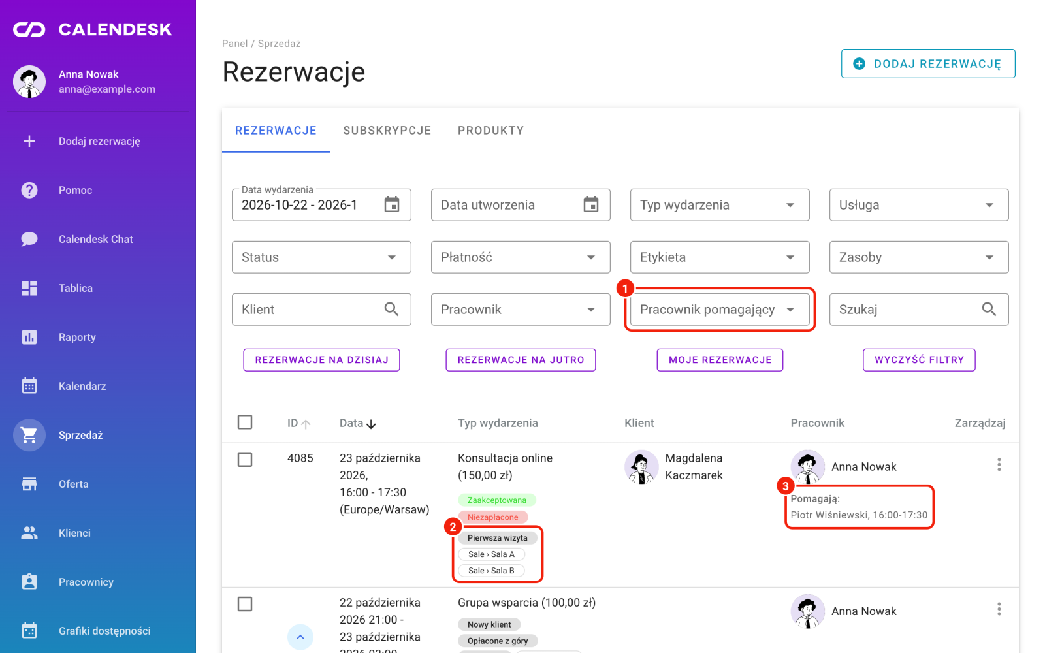Click the magnifier icon in Szukaj field

pos(989,309)
